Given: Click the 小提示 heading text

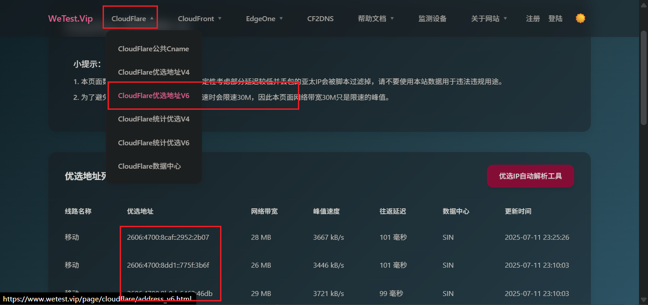Looking at the screenshot, I should pos(87,64).
